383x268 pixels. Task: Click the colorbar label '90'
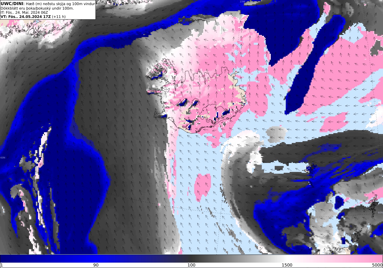(96, 265)
